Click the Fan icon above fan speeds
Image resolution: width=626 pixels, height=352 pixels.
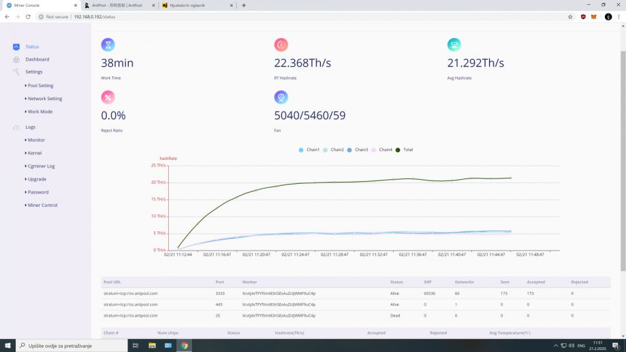[x=281, y=97]
